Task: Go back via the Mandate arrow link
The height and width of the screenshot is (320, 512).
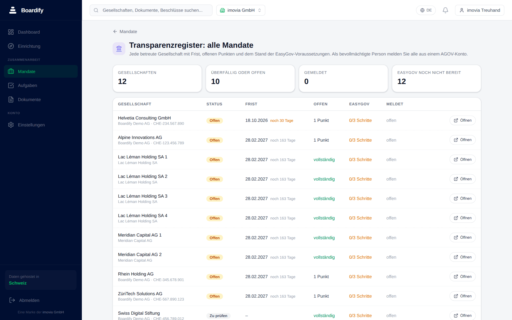Action: tap(125, 31)
